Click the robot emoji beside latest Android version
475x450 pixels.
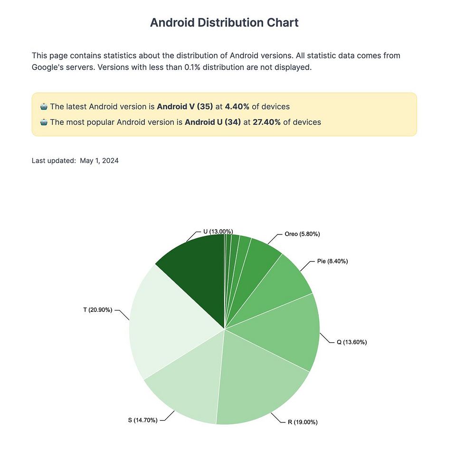pos(44,106)
